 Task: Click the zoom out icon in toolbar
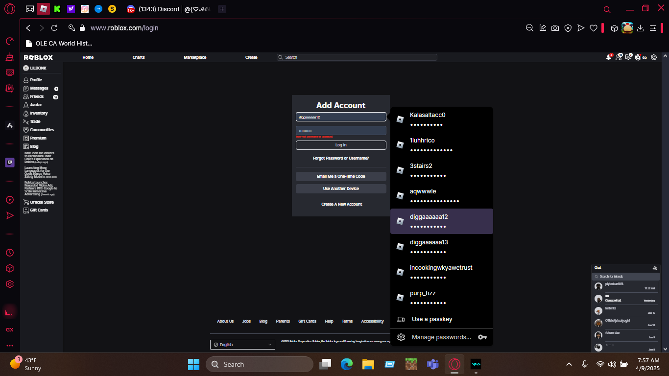(x=529, y=28)
